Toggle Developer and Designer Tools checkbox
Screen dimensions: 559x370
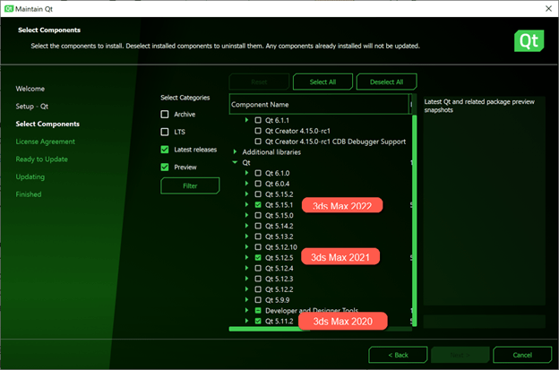[258, 311]
